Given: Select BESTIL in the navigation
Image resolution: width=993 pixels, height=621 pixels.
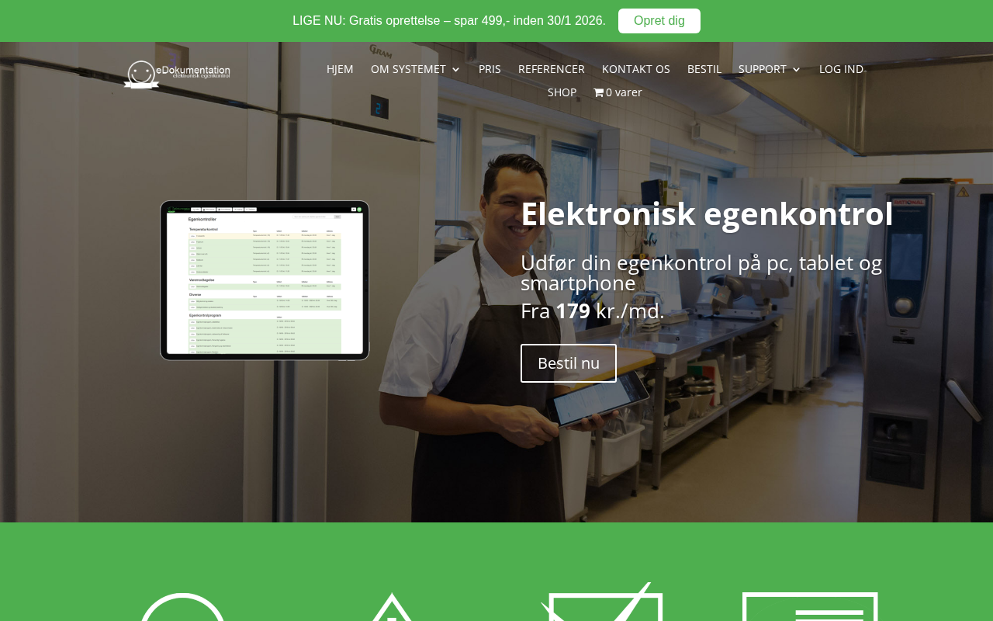Looking at the screenshot, I should [704, 69].
